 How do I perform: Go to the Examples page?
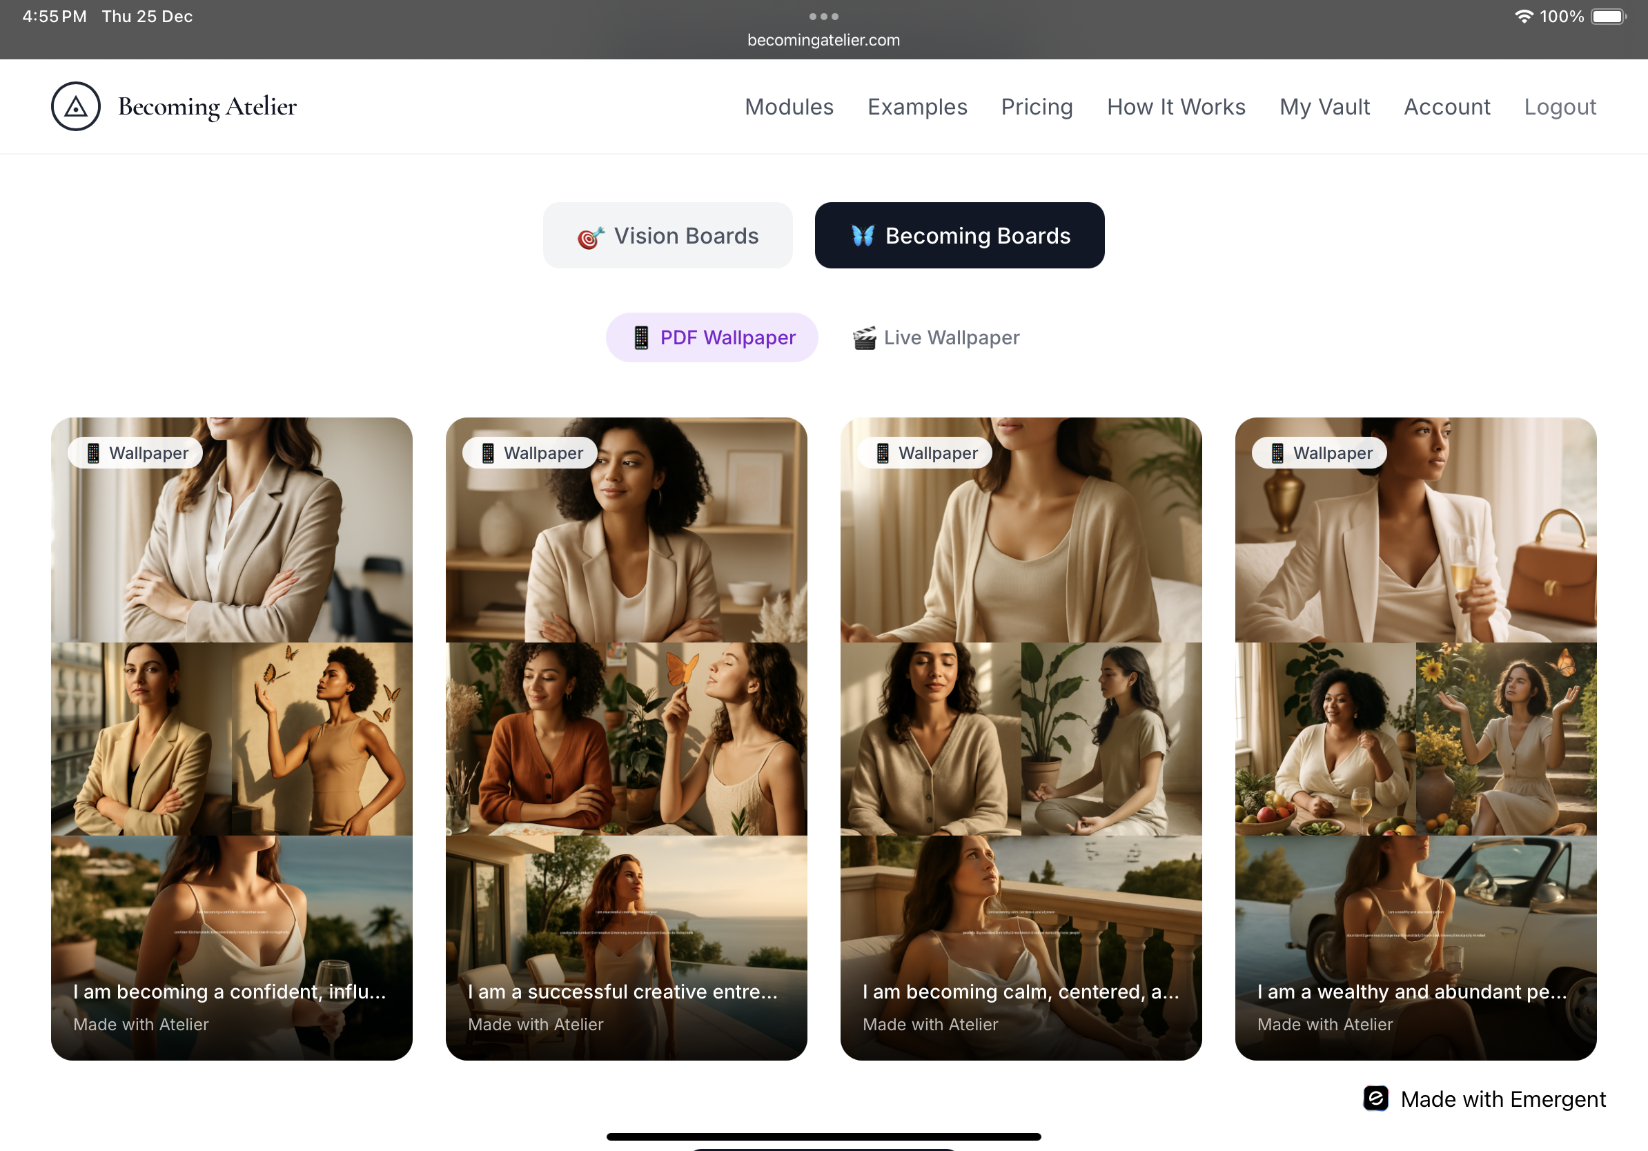click(x=917, y=106)
